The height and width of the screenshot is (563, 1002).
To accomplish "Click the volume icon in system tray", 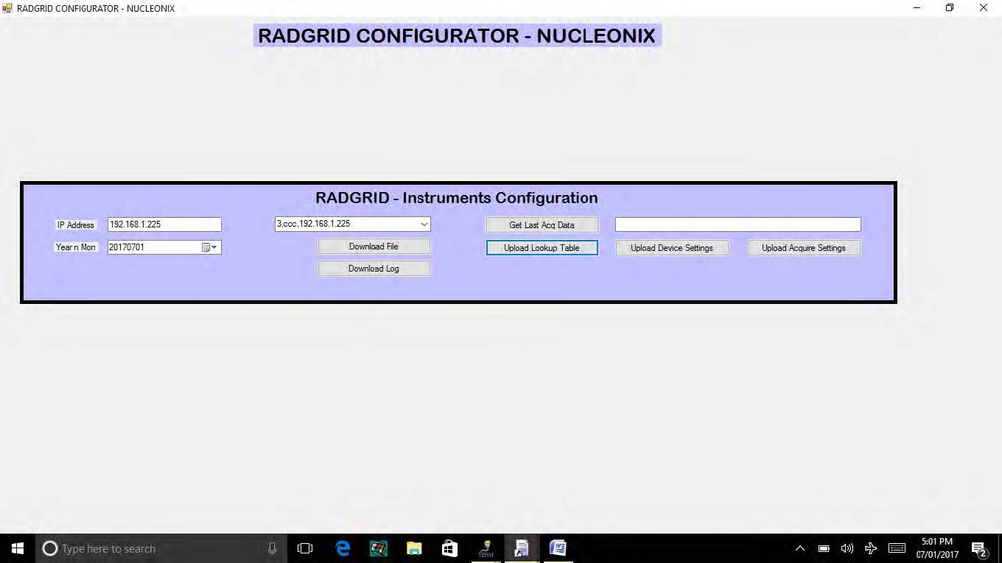I will (x=847, y=548).
